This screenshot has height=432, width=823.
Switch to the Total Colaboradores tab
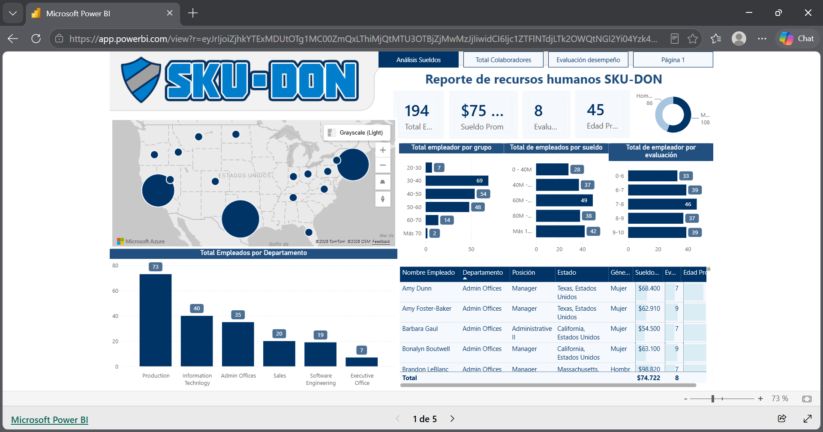click(503, 60)
